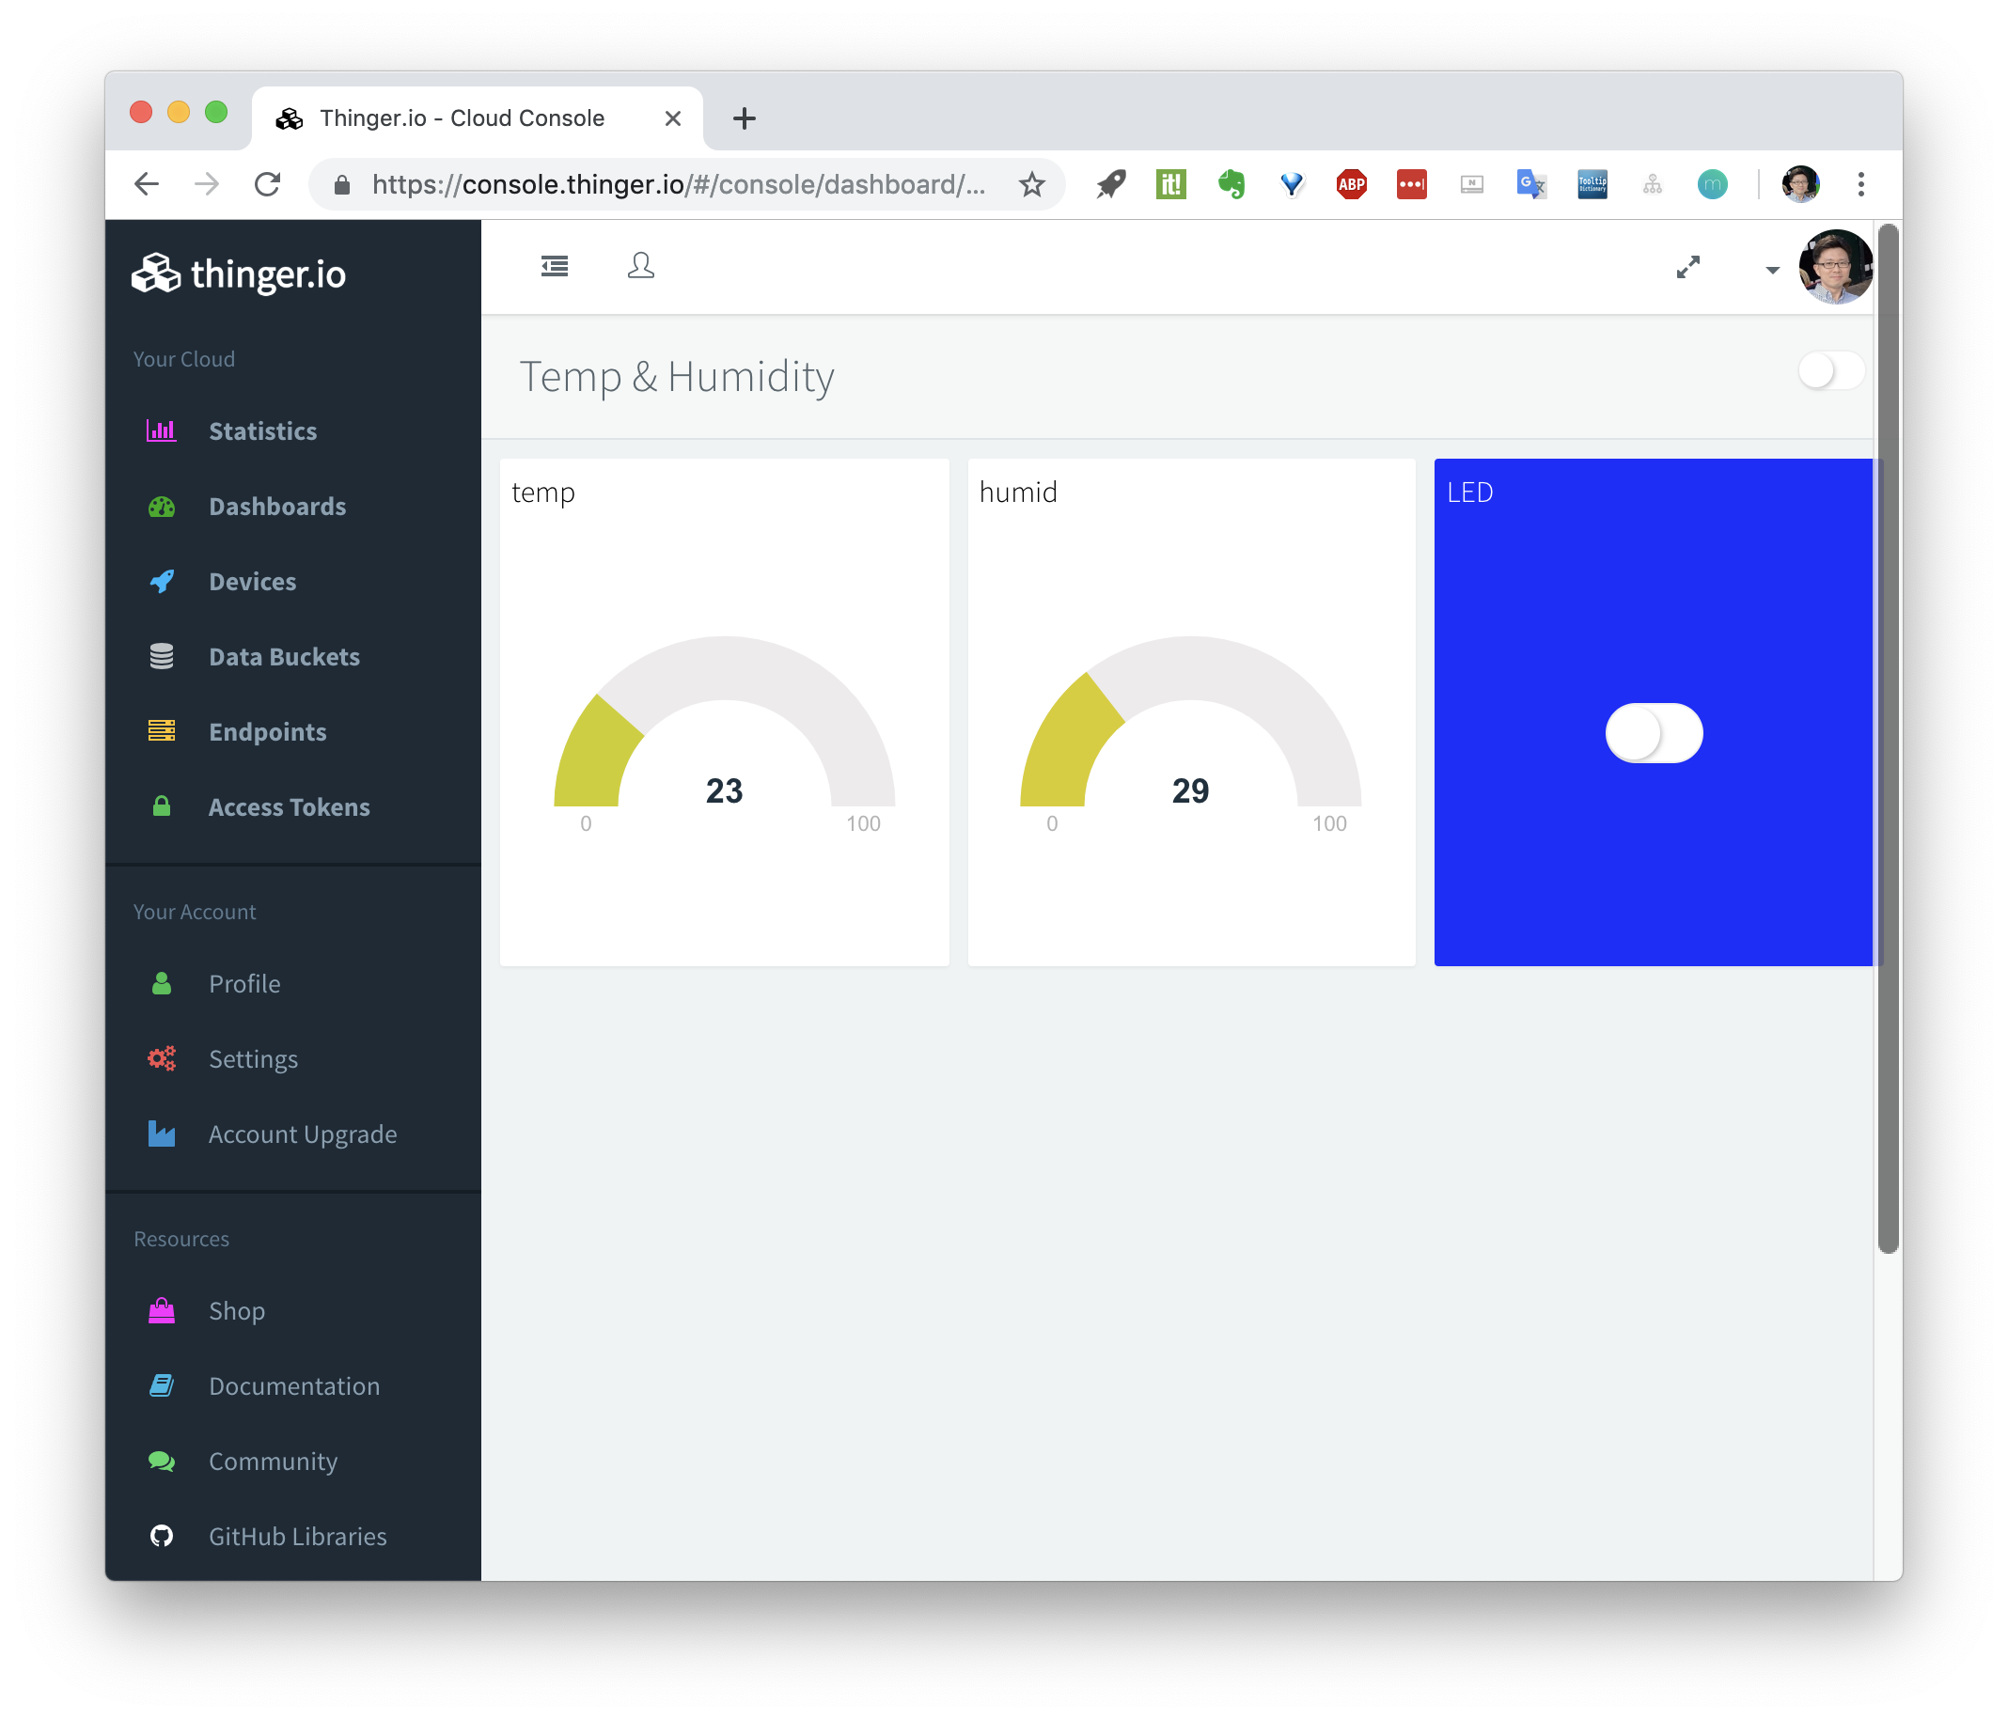Open Chrome's three-dot menu
This screenshot has height=1720, width=2008.
tap(1859, 184)
